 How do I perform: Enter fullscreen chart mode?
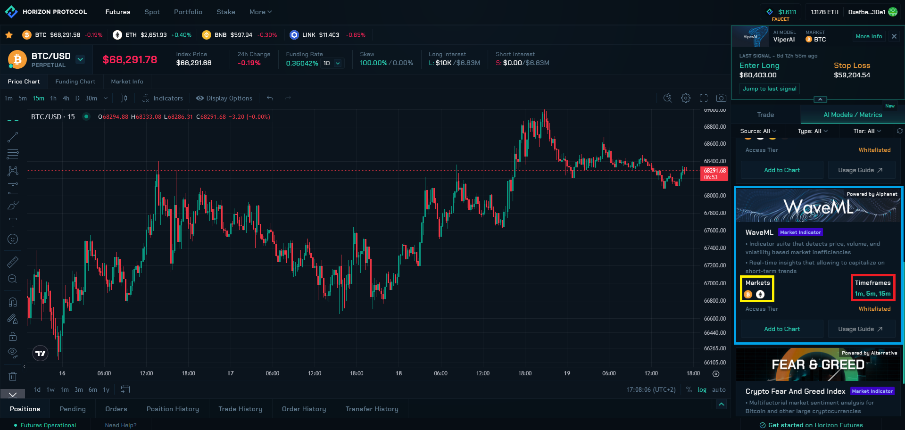(704, 98)
